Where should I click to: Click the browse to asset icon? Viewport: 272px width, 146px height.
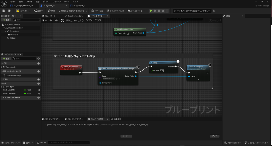(x=10, y=11)
